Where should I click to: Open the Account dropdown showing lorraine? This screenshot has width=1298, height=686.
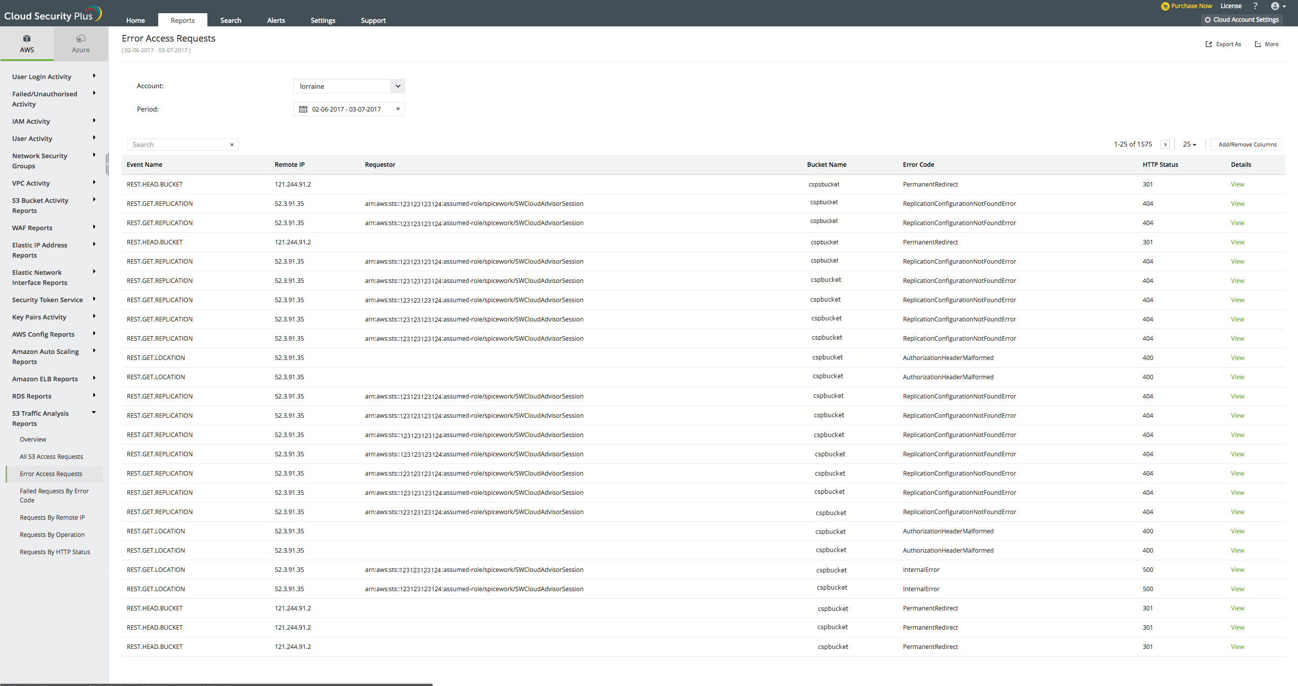point(349,86)
